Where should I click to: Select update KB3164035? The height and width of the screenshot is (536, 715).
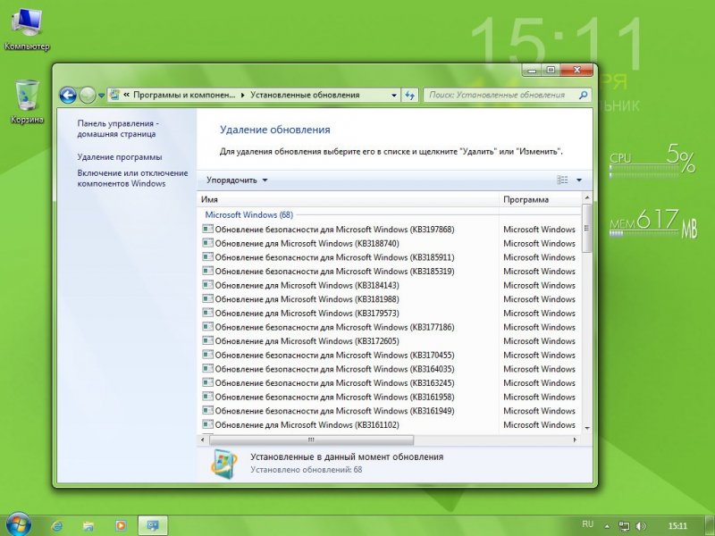pyautogui.click(x=391, y=369)
